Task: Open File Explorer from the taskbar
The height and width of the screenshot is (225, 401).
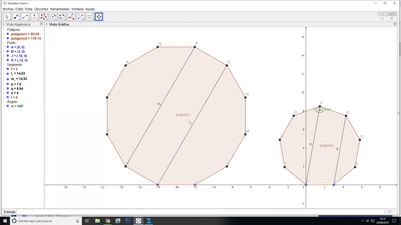Action: pos(98,221)
